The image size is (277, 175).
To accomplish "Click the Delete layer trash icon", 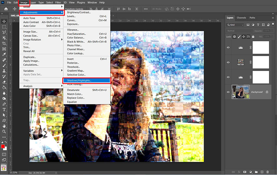I will tap(267, 172).
